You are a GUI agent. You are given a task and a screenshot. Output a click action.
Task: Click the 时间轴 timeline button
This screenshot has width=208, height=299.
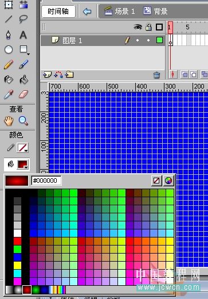(x=58, y=11)
